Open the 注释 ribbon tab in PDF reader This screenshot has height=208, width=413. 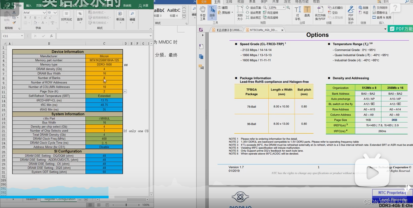pyautogui.click(x=229, y=2)
